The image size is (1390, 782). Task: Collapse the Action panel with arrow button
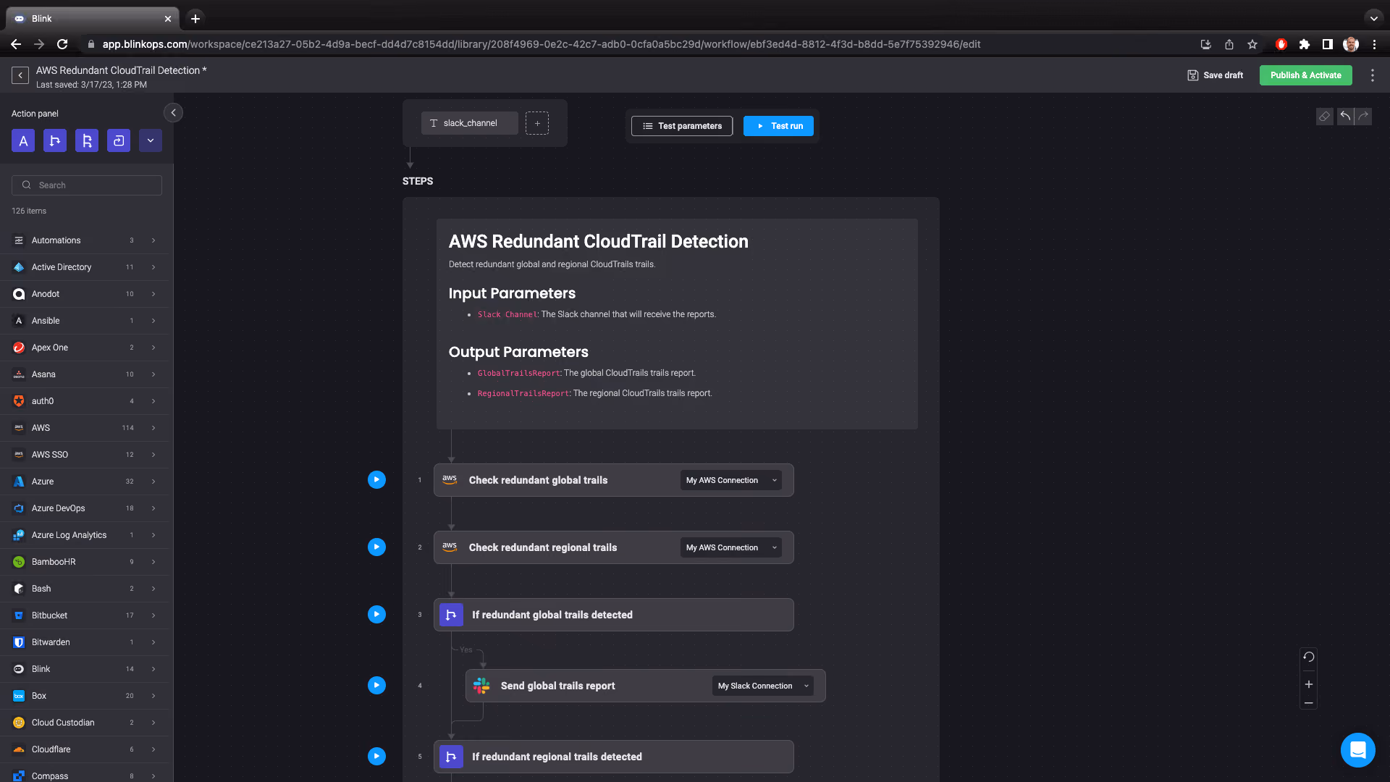point(173,113)
